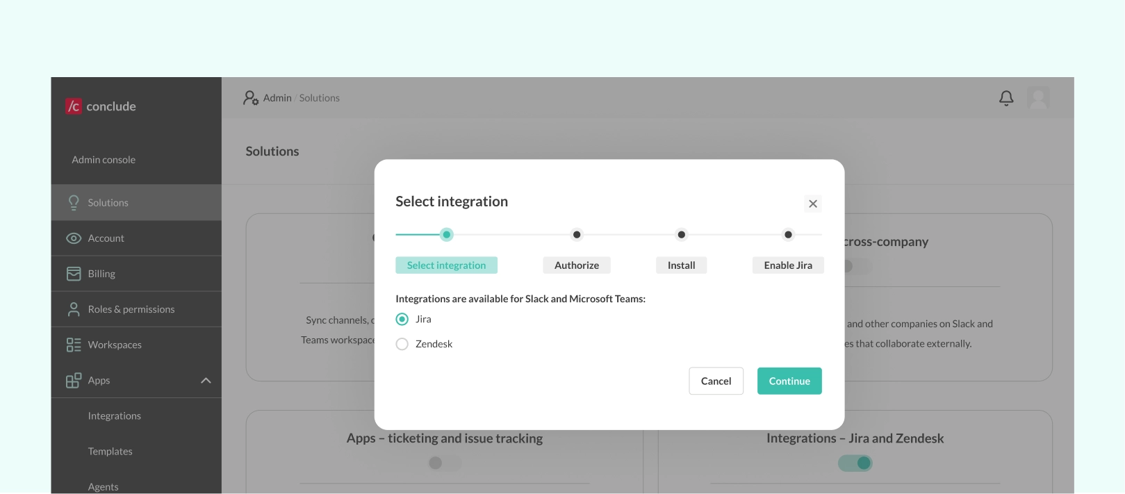
Task: Open notifications bell icon
Action: pyautogui.click(x=1006, y=98)
